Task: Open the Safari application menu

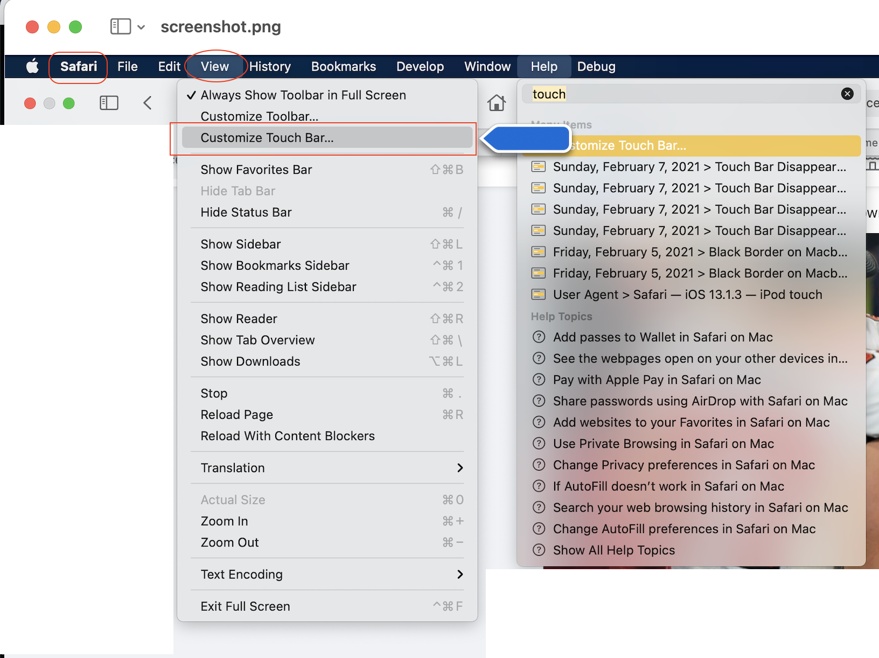Action: pos(79,66)
